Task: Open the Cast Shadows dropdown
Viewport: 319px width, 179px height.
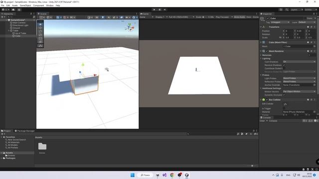Action: (299, 62)
